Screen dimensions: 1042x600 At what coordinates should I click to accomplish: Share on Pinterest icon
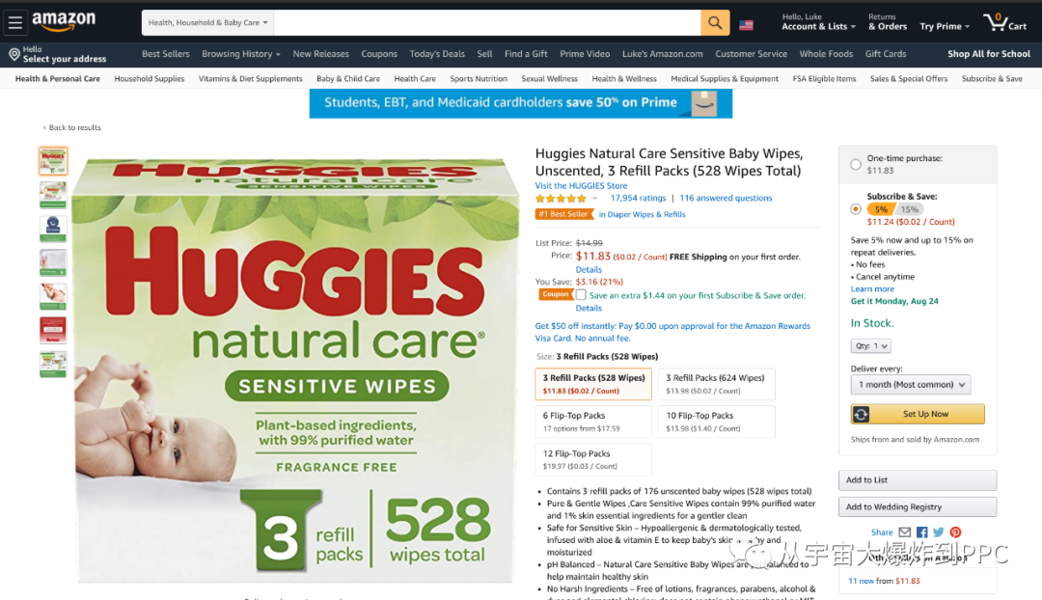pyautogui.click(x=955, y=532)
